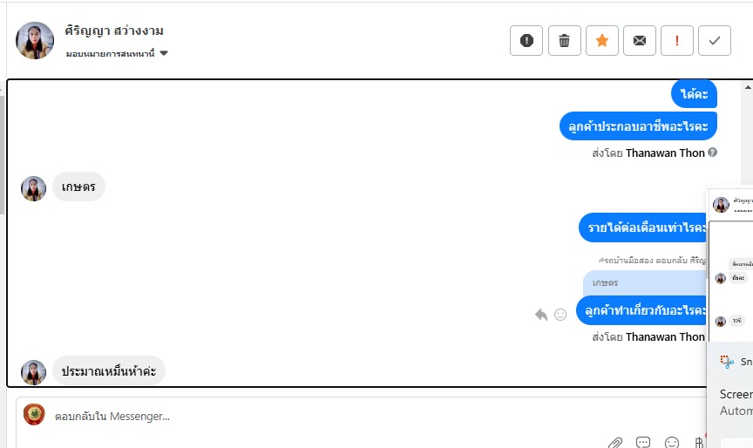Type in the Messenger reply field
Screen dimensions: 753x448
click(349, 417)
